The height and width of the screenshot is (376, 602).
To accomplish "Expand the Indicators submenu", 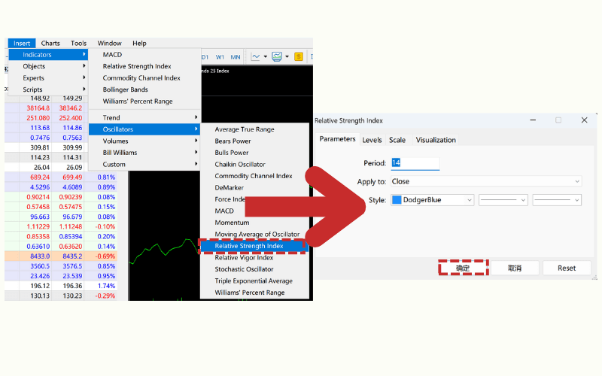I will click(x=48, y=55).
